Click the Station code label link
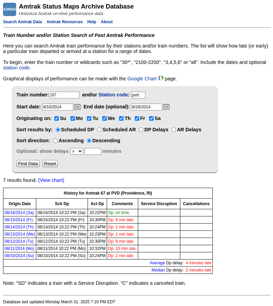This screenshot has width=273, height=306. [x=114, y=95]
